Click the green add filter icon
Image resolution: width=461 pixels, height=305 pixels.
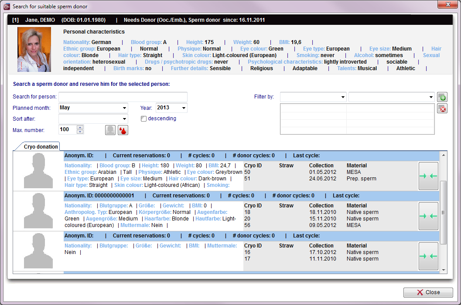point(442,97)
